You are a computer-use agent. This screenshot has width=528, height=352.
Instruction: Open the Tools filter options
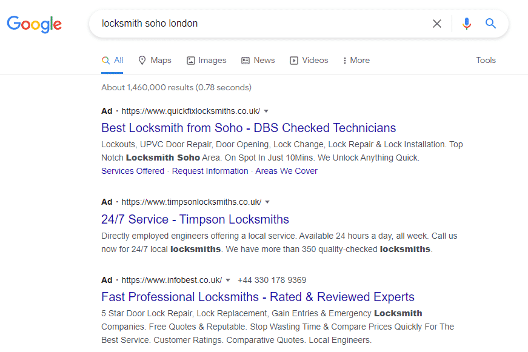(x=486, y=61)
